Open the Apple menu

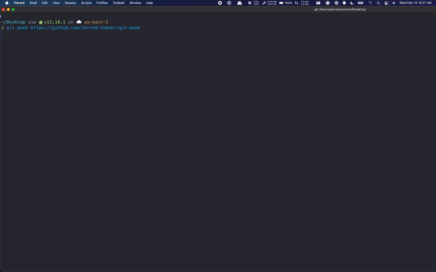point(7,3)
